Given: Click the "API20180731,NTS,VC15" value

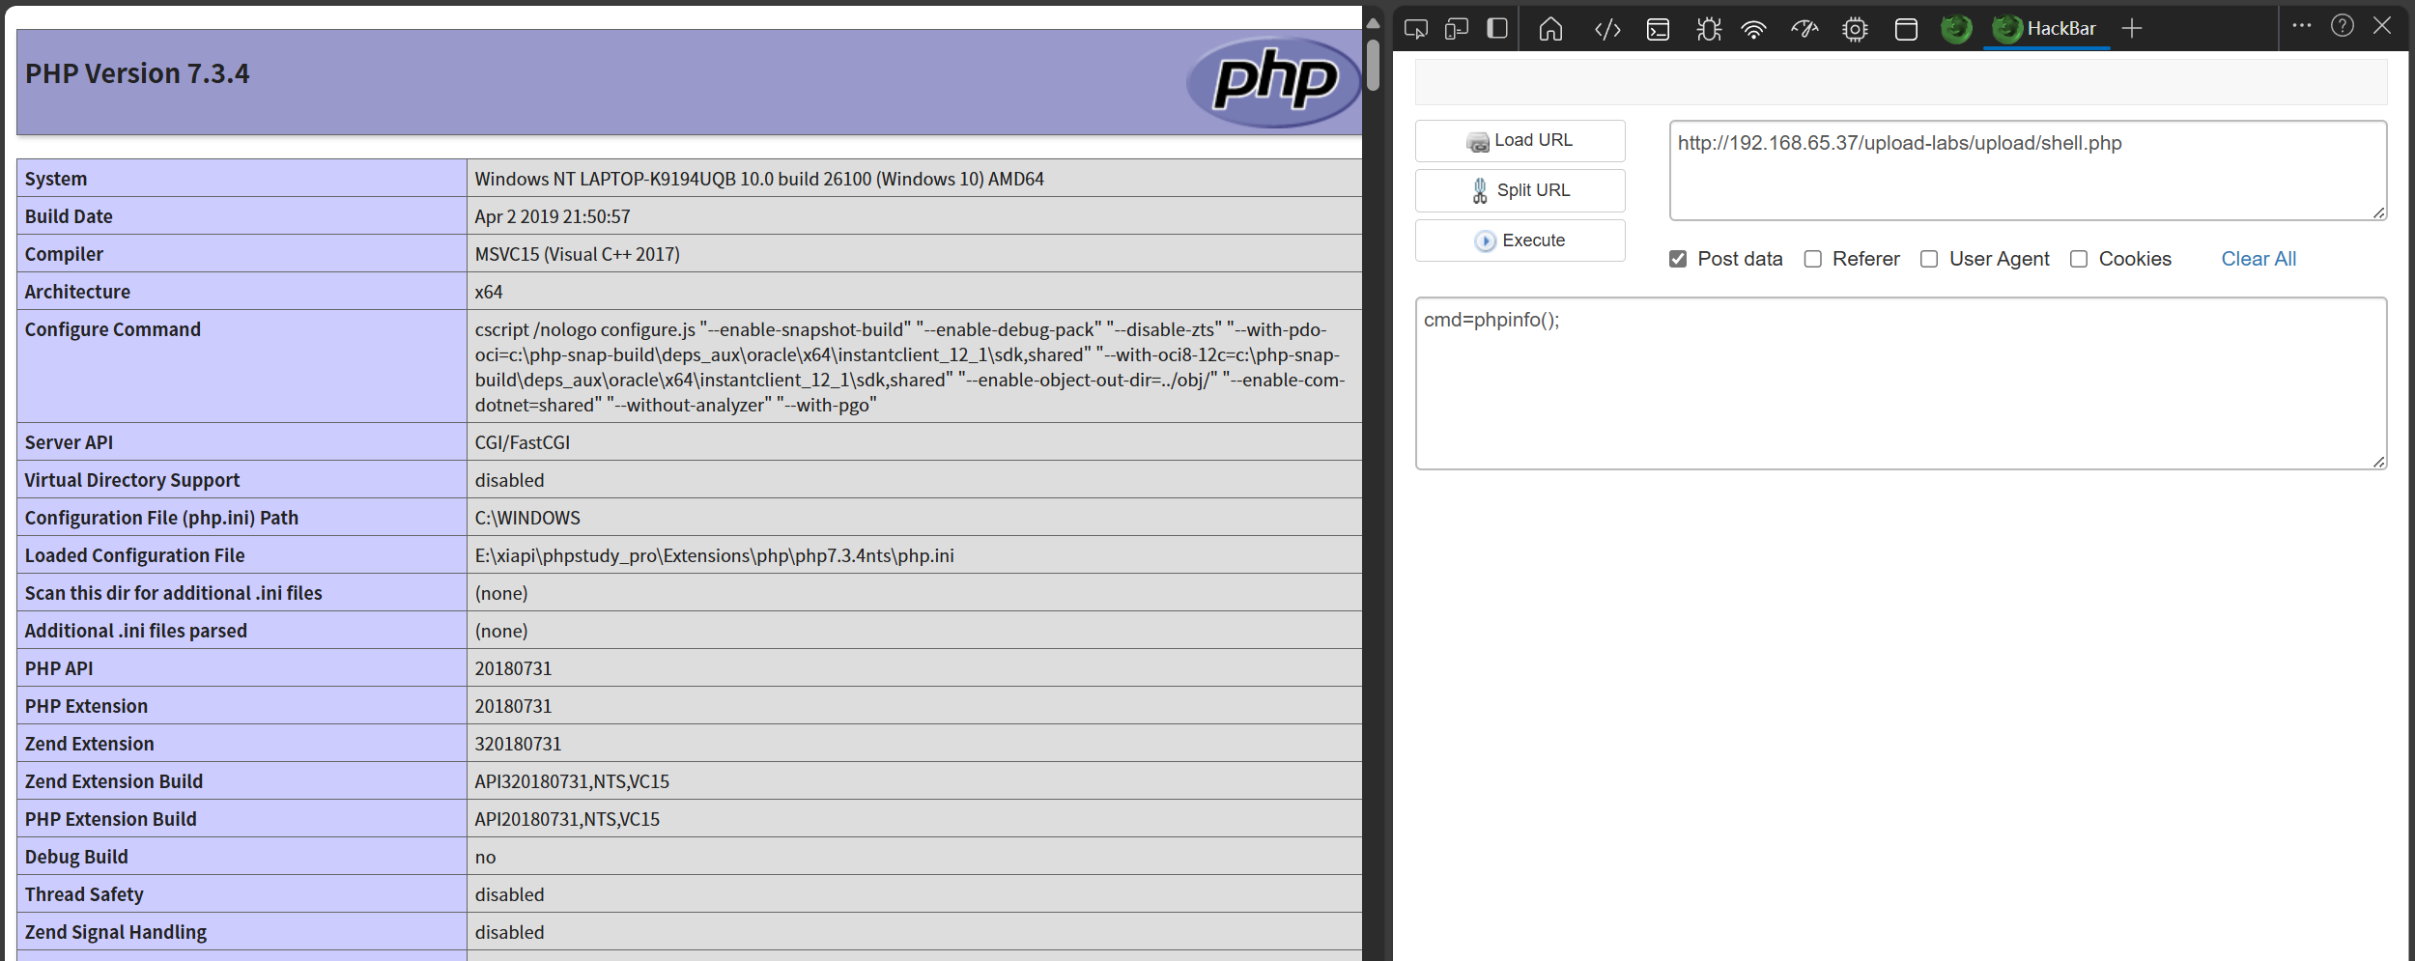Looking at the screenshot, I should coord(567,819).
